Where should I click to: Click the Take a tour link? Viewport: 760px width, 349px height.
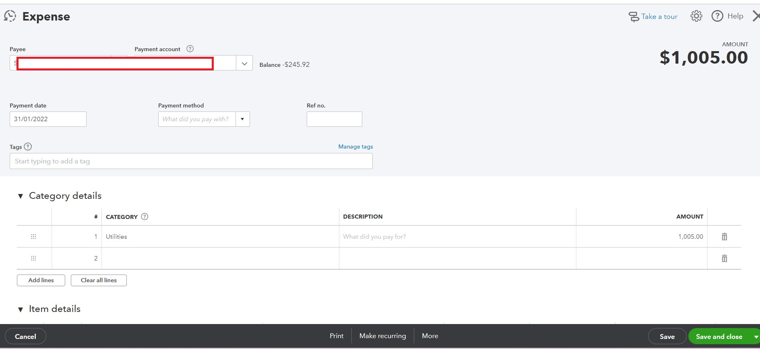pyautogui.click(x=653, y=17)
